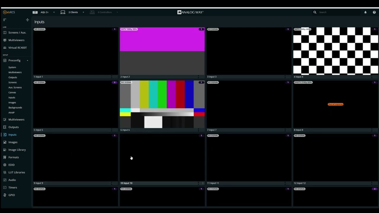Open Preconfig Screens sub-item
Screen dimensions: 379x213
click(x=12, y=82)
